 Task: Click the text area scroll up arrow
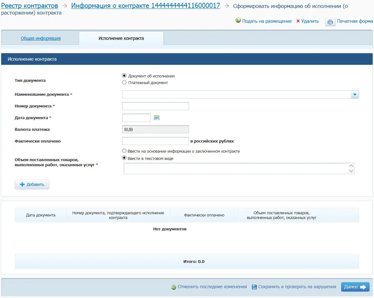tap(351, 166)
